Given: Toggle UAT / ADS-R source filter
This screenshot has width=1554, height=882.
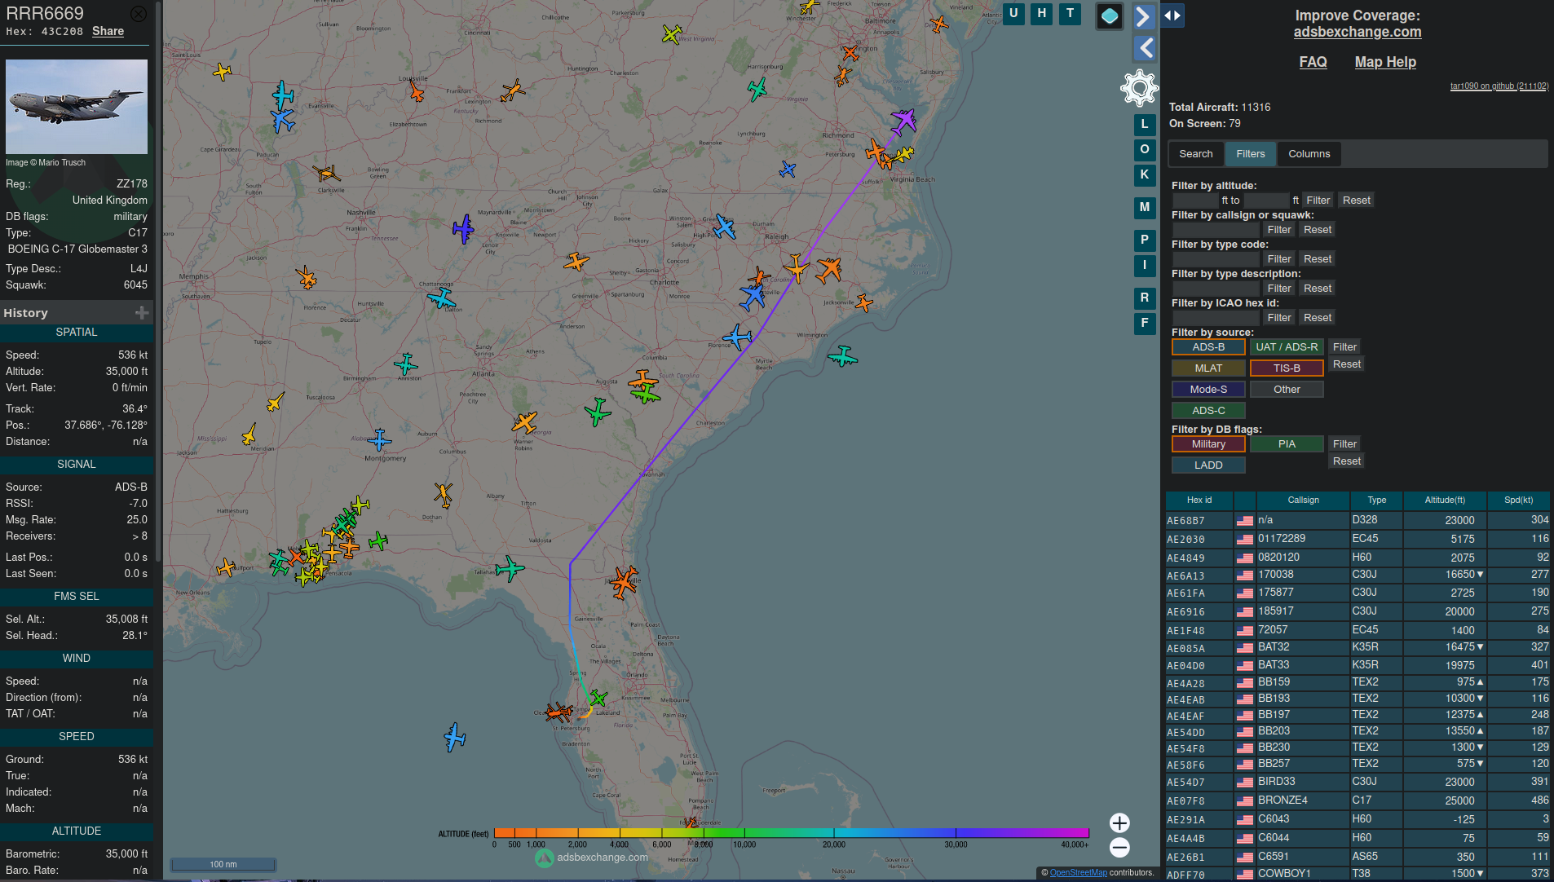Looking at the screenshot, I should 1287,347.
